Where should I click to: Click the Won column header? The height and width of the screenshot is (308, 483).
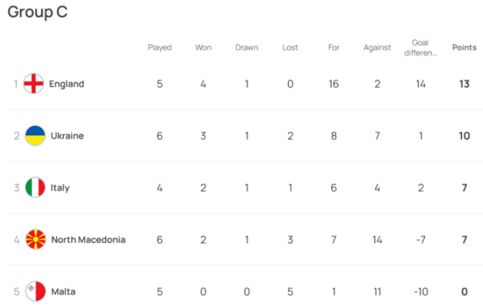(x=203, y=47)
